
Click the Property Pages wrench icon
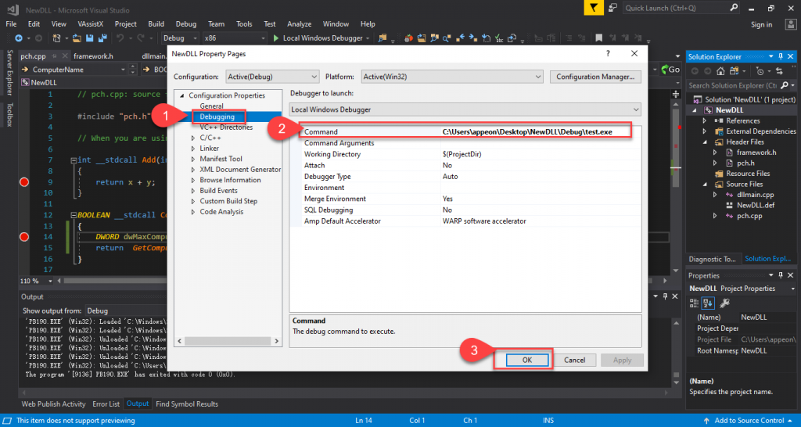click(x=724, y=303)
